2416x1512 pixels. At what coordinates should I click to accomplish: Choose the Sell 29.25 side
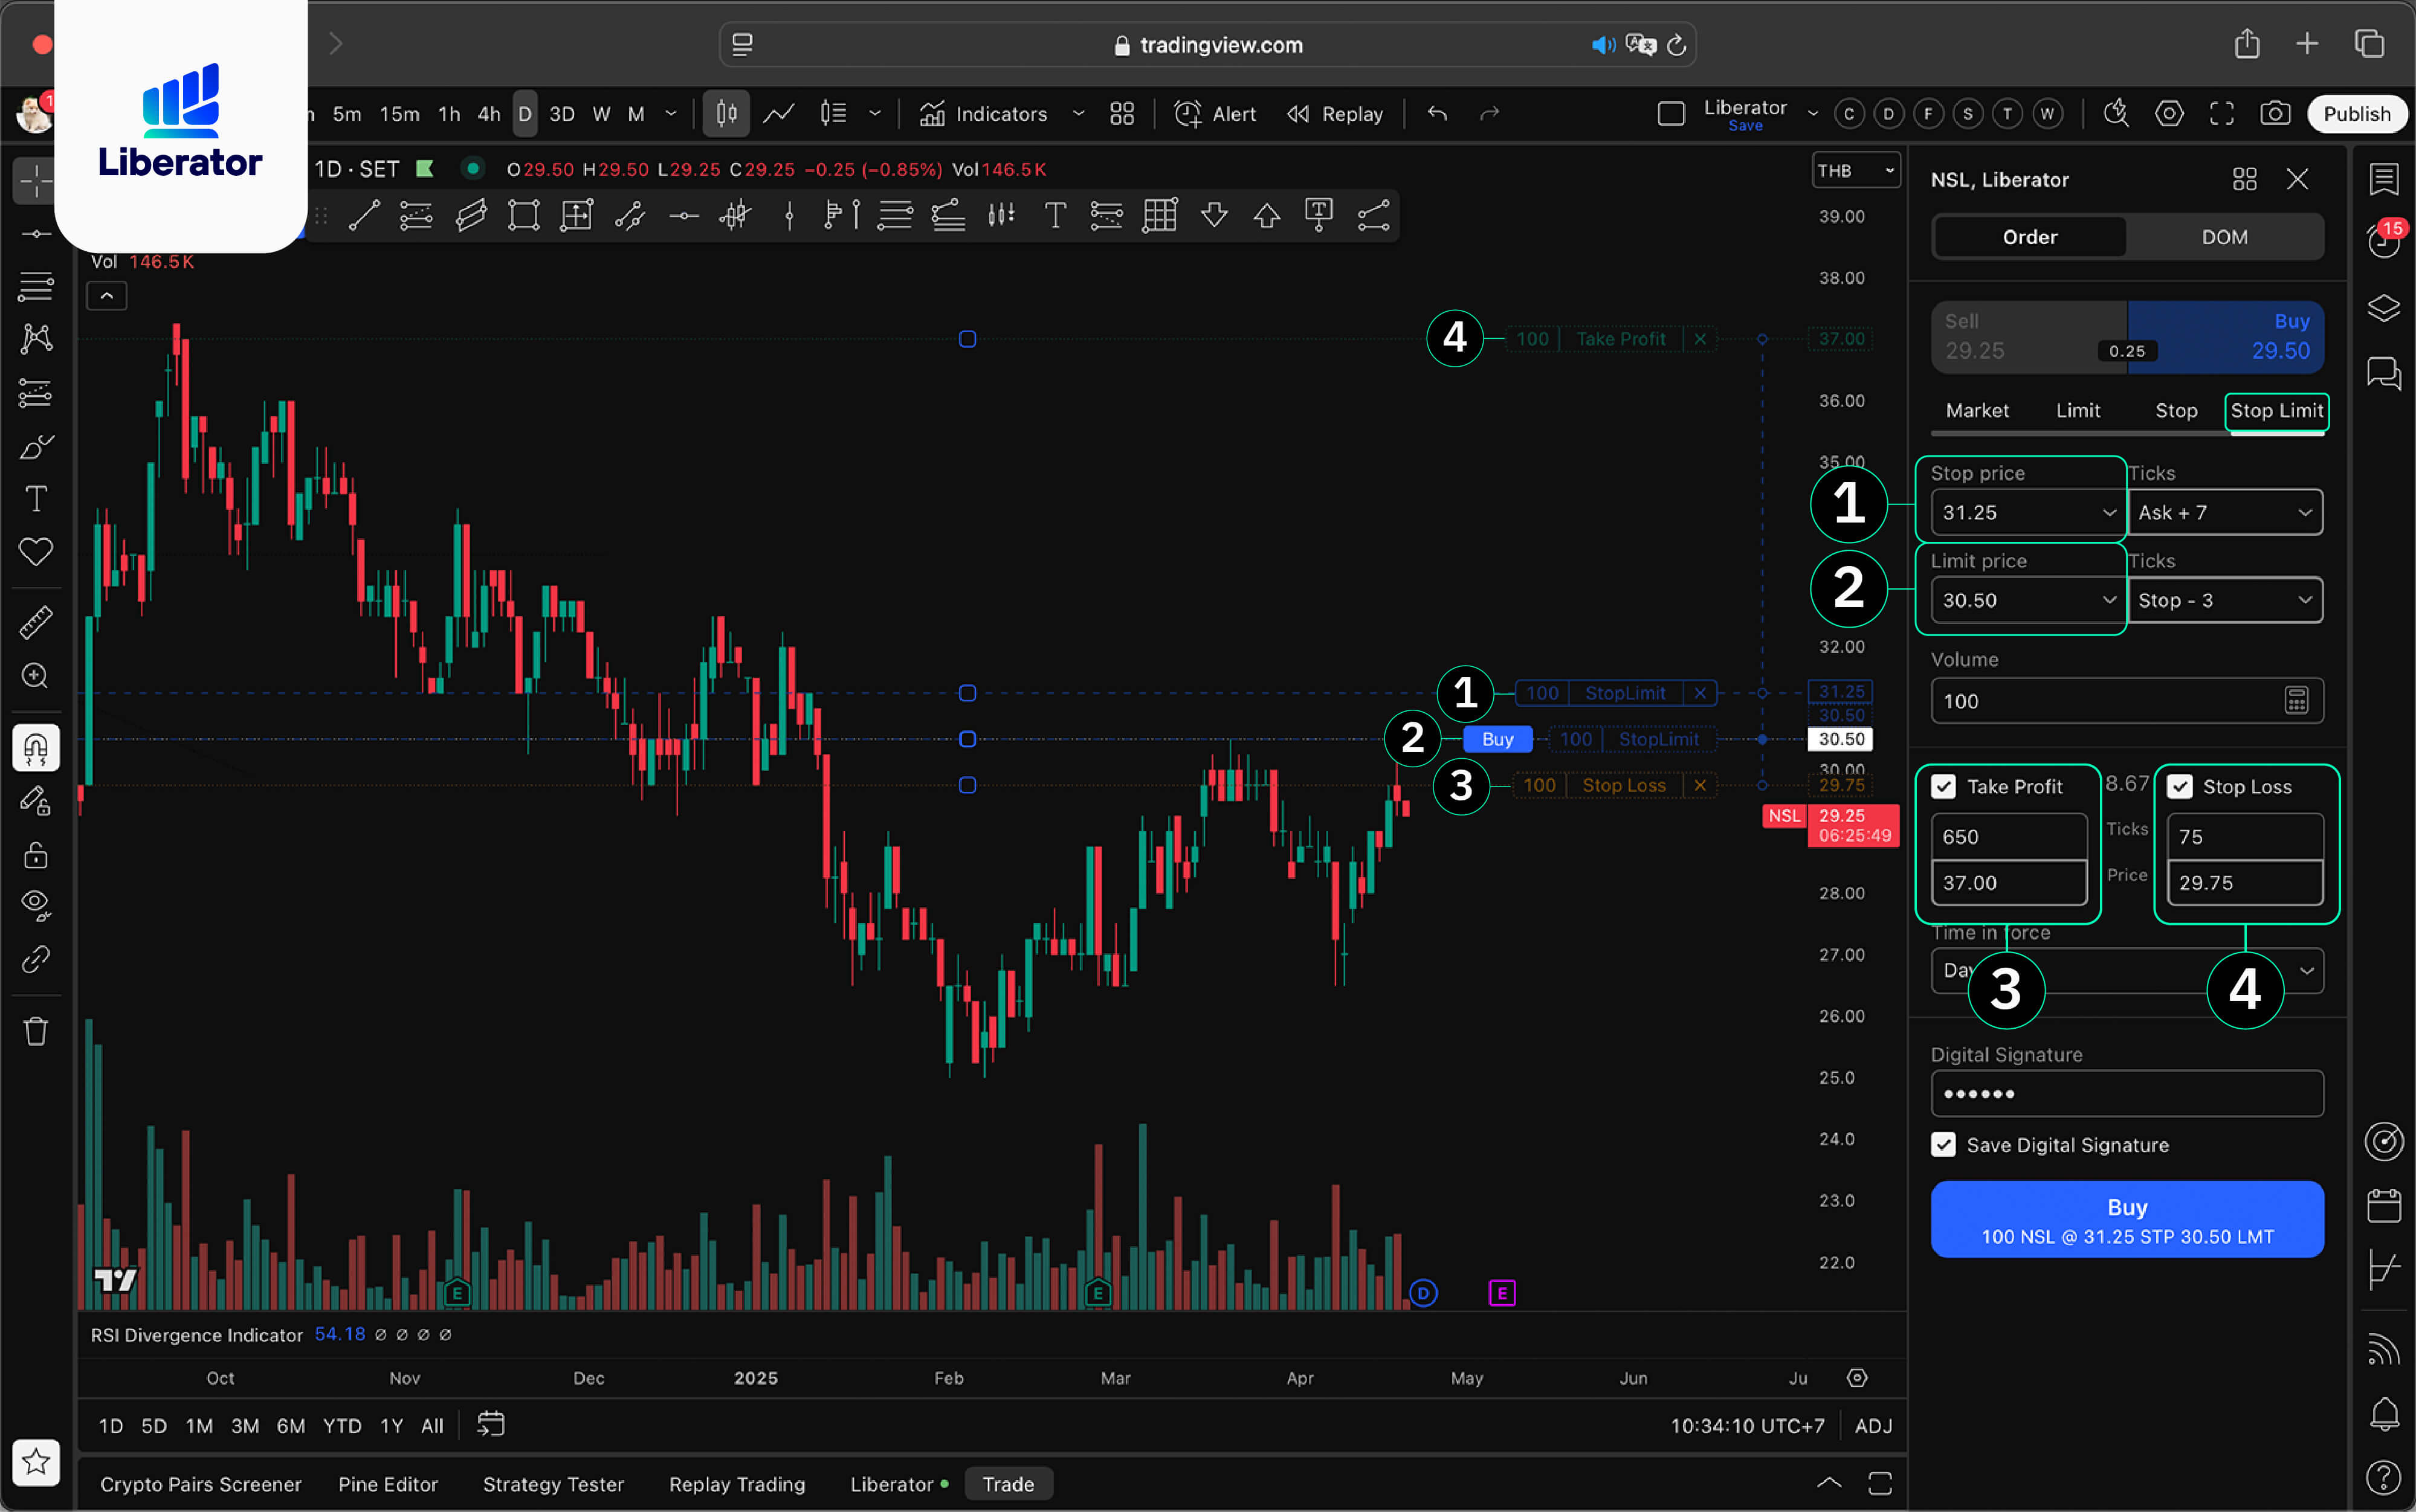click(2029, 337)
